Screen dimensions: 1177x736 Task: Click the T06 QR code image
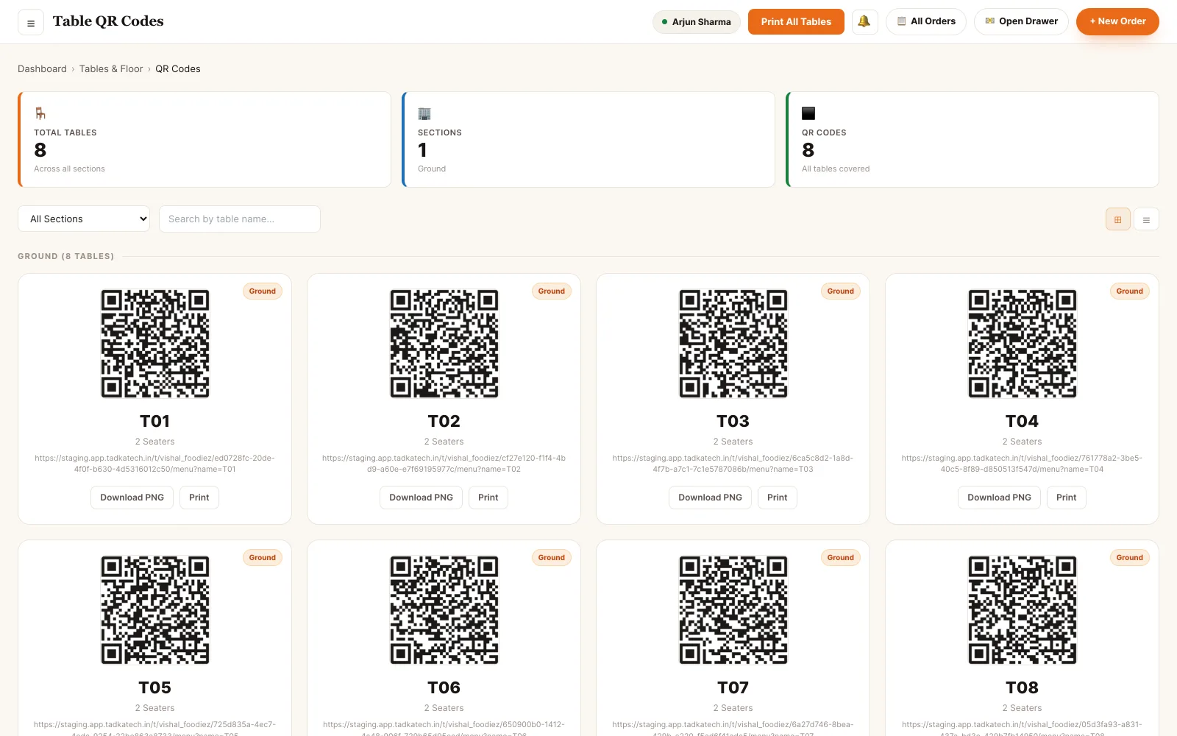pos(444,610)
